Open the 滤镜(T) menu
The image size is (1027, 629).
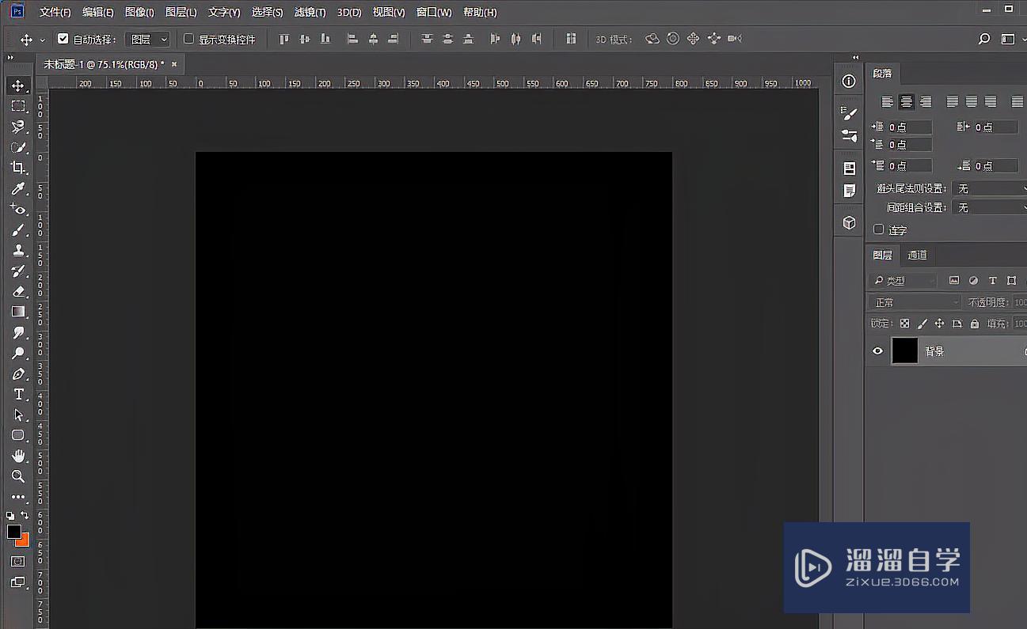pos(310,12)
